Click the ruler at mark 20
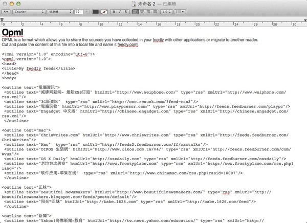Viewport: 307px width, 223px height. [x=196, y=24]
